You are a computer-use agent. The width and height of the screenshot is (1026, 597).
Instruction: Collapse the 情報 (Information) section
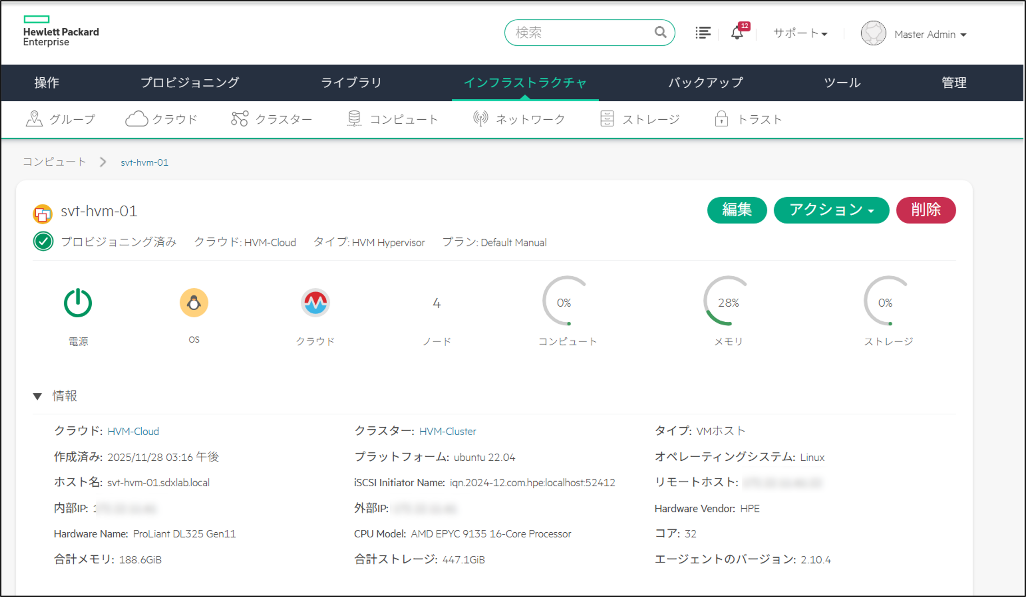[38, 396]
